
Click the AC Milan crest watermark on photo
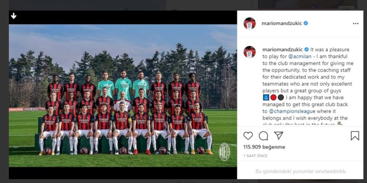224,152
